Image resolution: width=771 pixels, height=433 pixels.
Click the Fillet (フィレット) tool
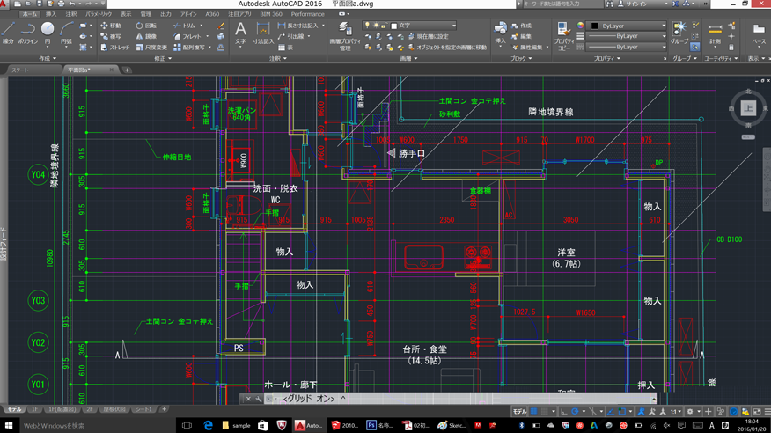click(187, 36)
